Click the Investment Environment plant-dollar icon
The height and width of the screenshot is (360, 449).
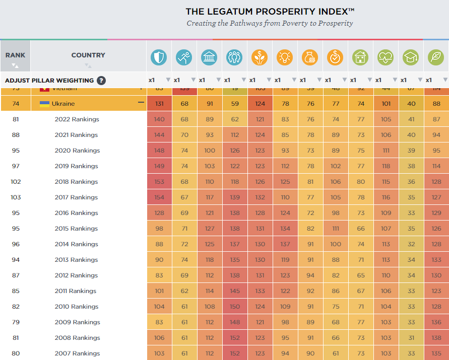click(260, 57)
